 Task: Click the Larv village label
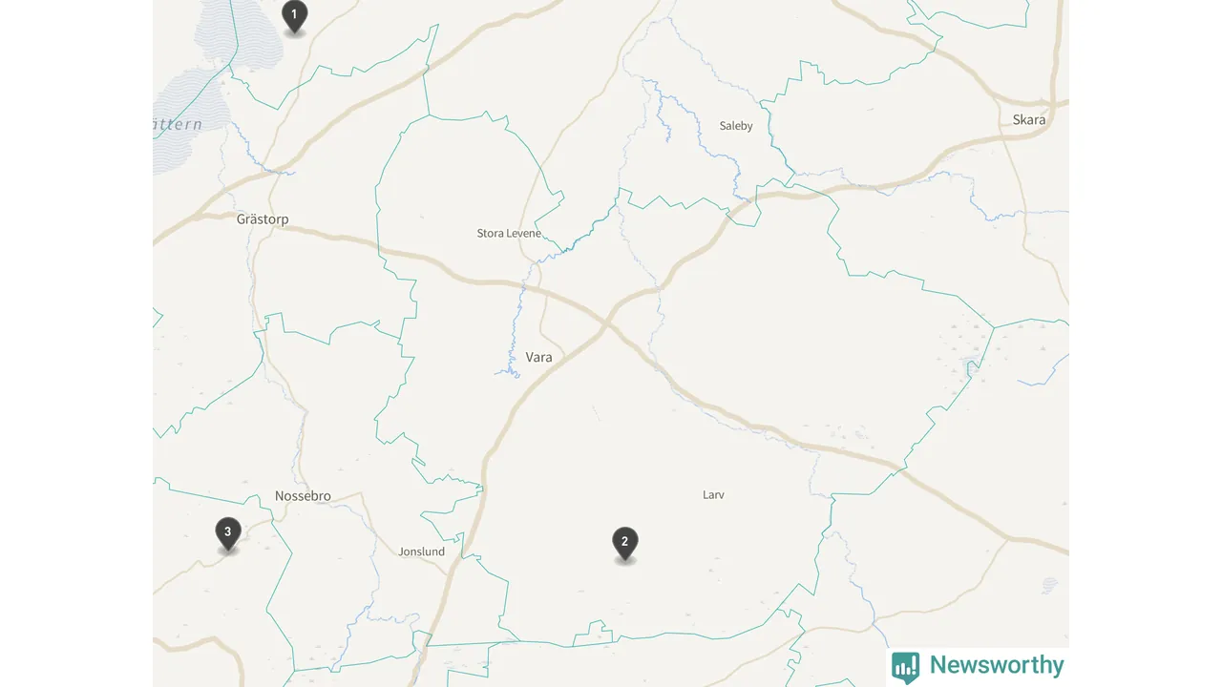click(x=713, y=495)
